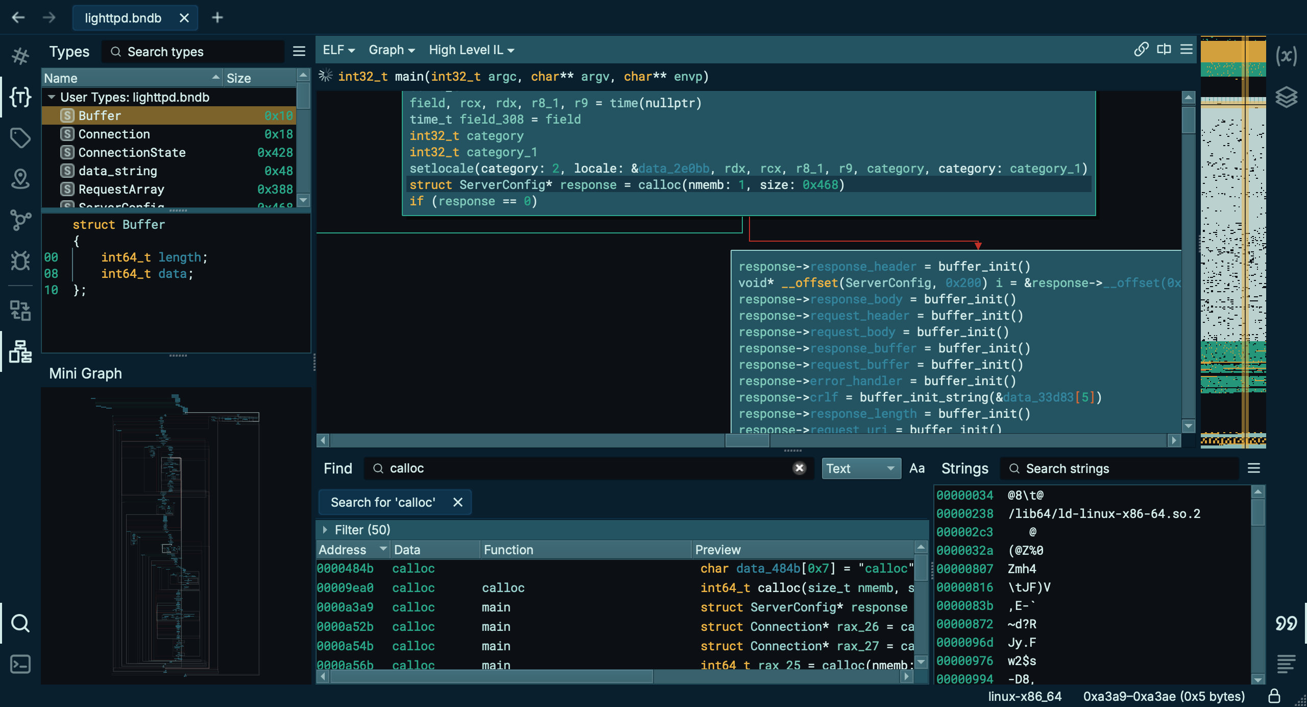Open the Strings quote right sidebar icon
The width and height of the screenshot is (1307, 707).
tap(1286, 623)
